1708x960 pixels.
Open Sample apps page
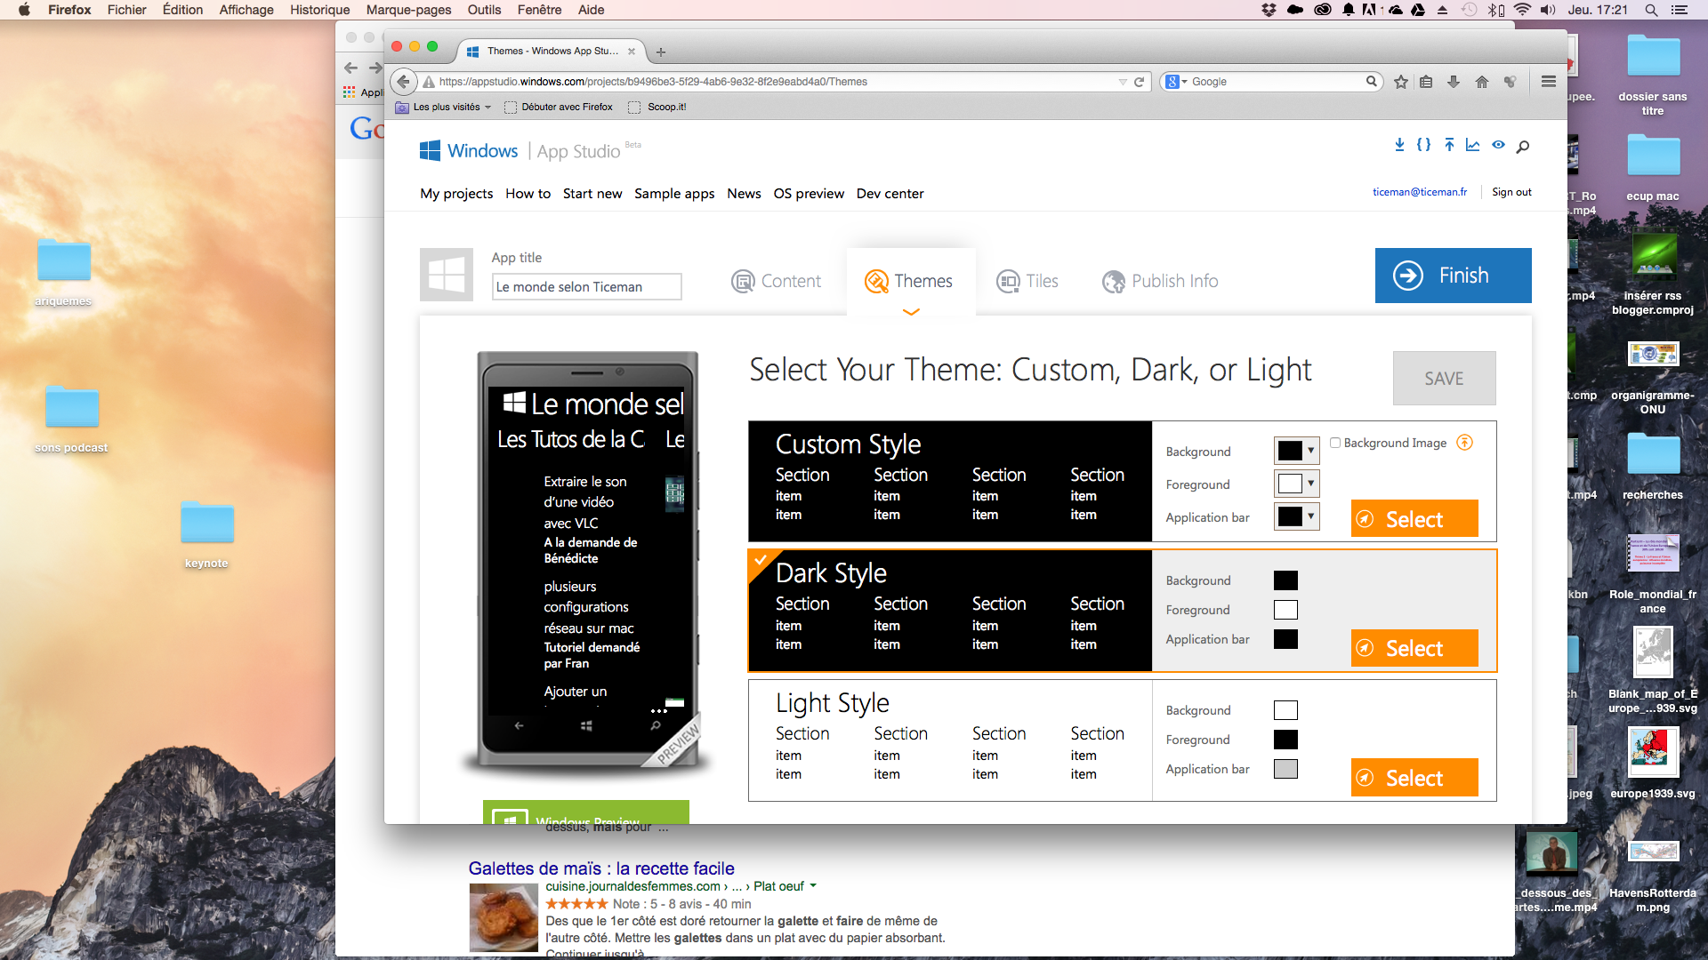674,194
